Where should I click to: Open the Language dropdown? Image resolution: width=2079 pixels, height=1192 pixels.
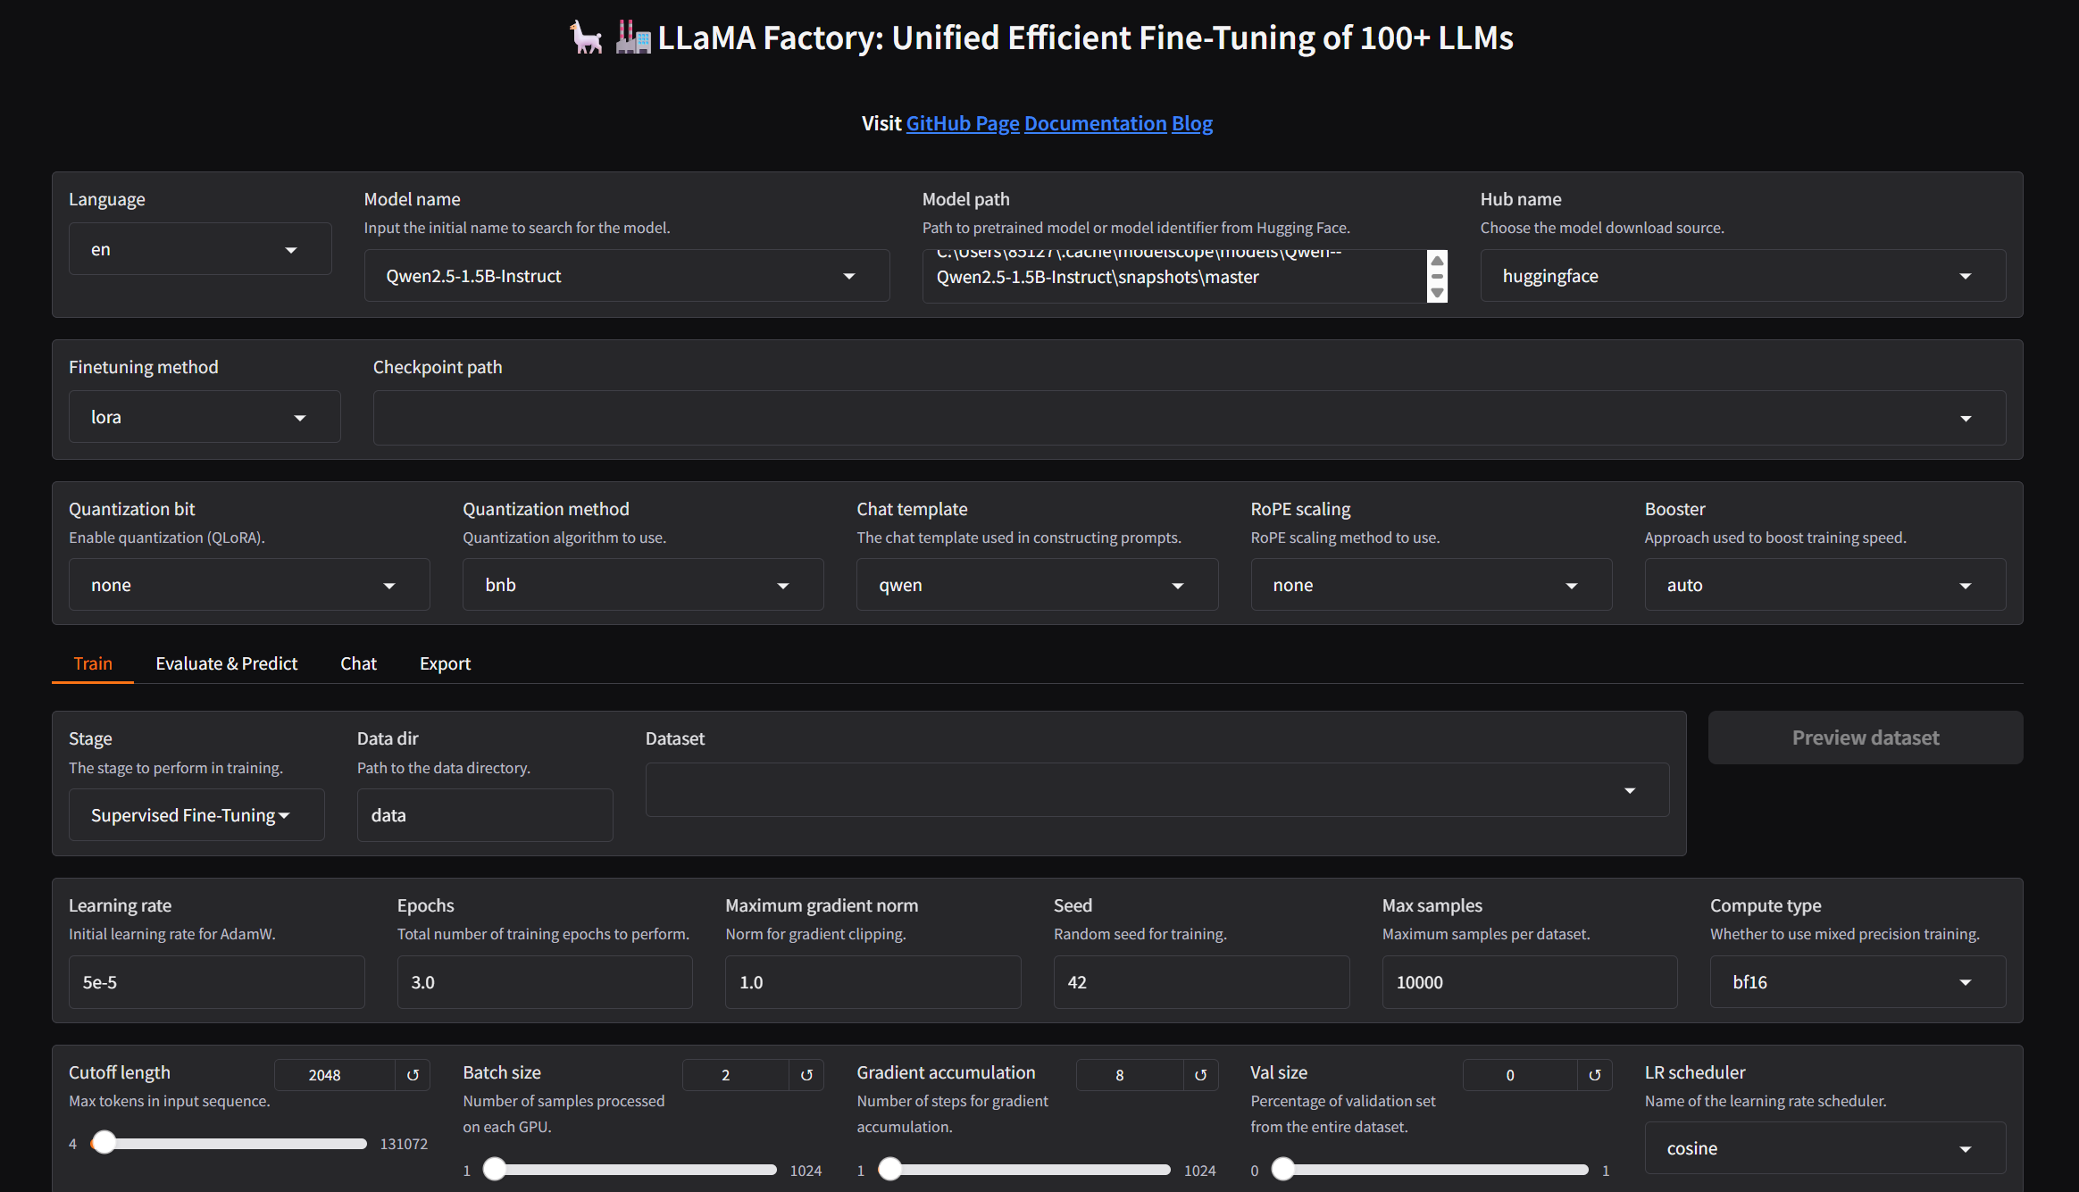pos(200,249)
